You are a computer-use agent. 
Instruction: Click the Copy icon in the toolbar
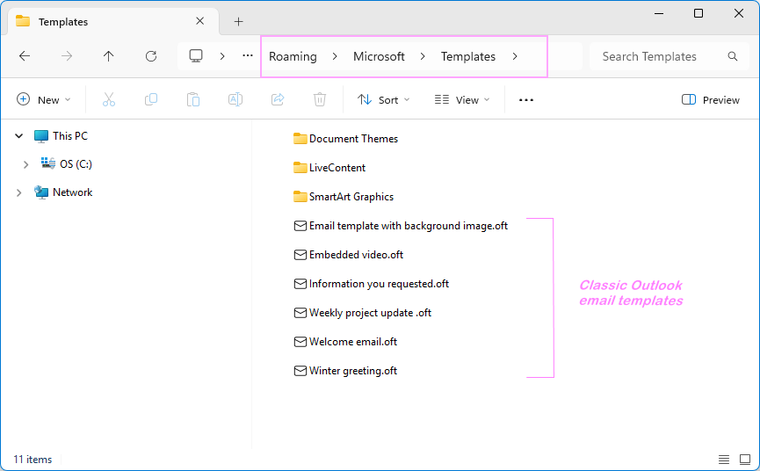[x=151, y=100]
